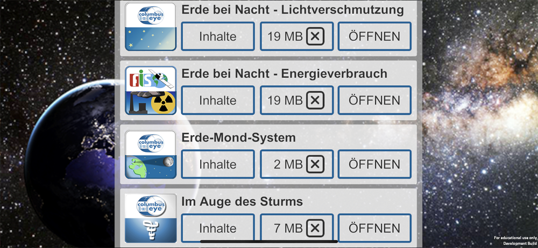Screen dimensions: 538x248
Task: Remove the 7 MB Sturms download via X
Action: pos(315,228)
